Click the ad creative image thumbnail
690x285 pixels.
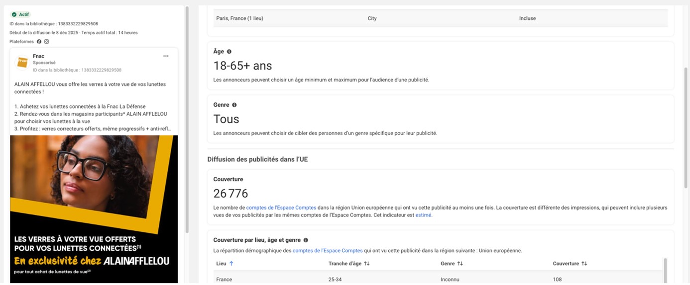click(x=94, y=209)
